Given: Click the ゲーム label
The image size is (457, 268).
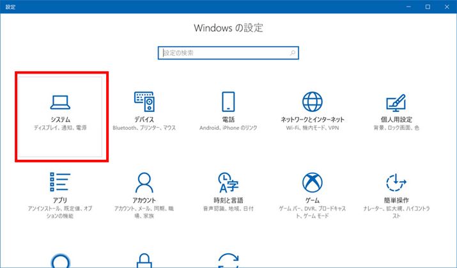Looking at the screenshot, I should click(x=312, y=200).
